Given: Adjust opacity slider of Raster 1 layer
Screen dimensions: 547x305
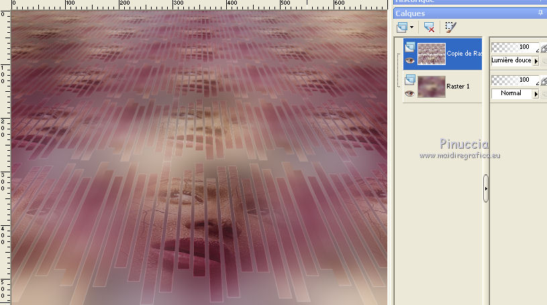Looking at the screenshot, I should 515,80.
